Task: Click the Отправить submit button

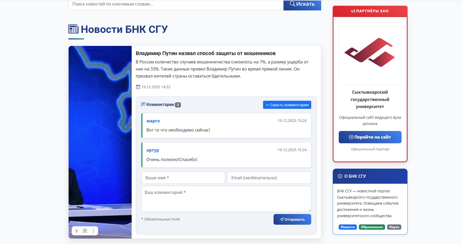Action: (292, 219)
